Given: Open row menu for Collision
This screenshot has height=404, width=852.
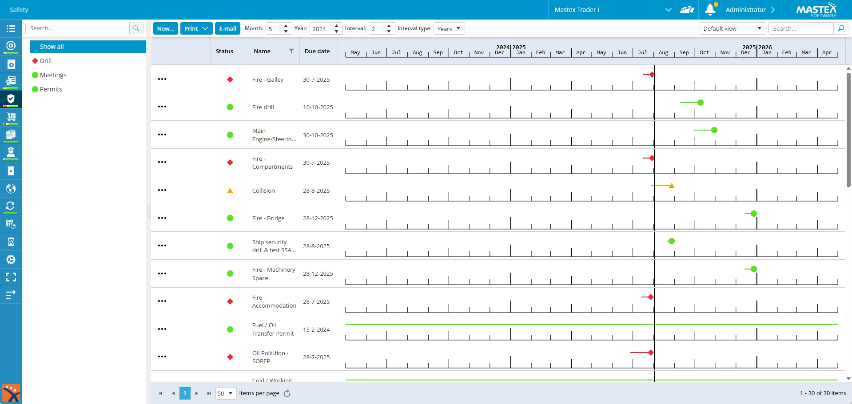Looking at the screenshot, I should click(162, 190).
